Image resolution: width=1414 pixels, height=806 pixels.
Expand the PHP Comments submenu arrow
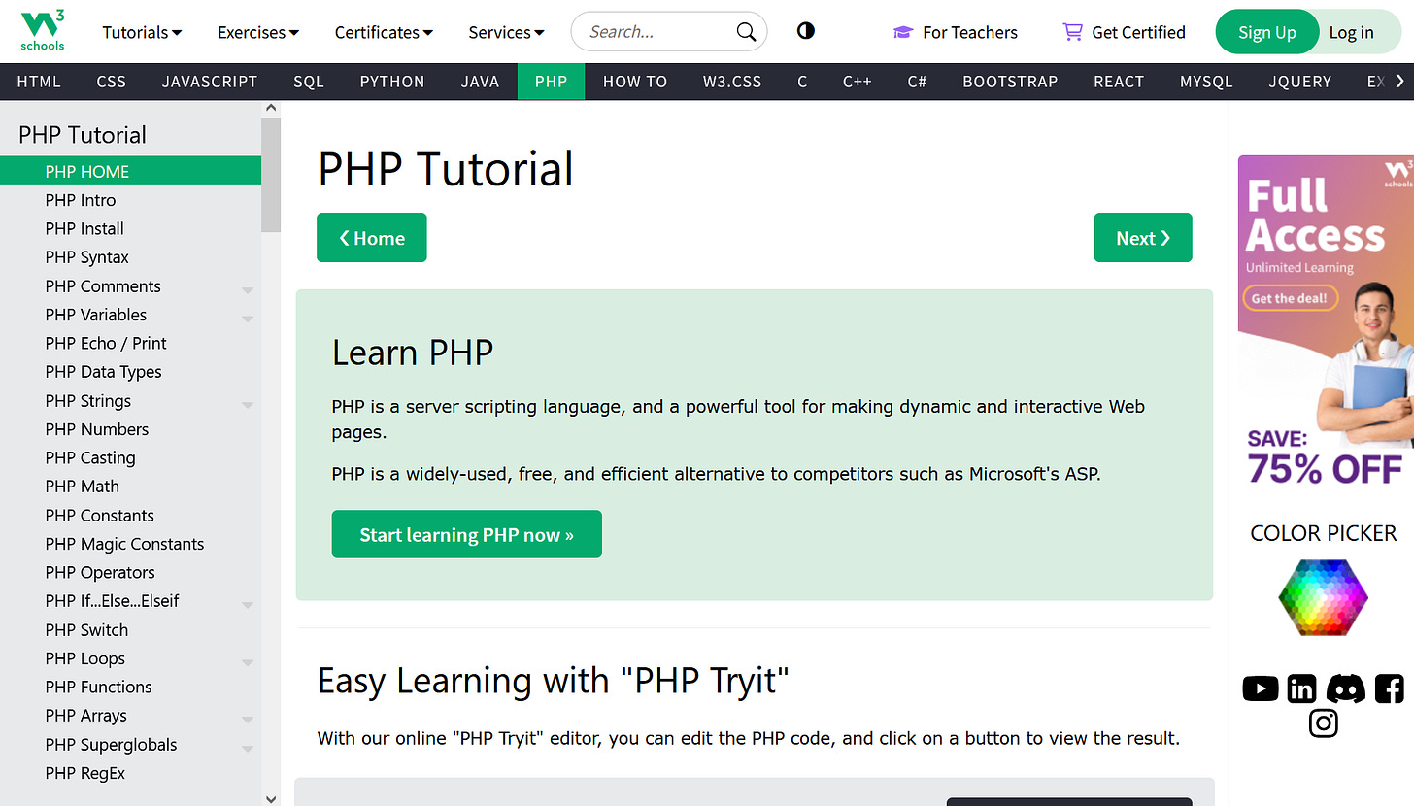[248, 289]
